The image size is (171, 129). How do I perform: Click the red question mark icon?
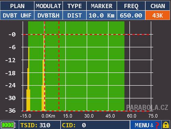pyautogui.click(x=157, y=125)
